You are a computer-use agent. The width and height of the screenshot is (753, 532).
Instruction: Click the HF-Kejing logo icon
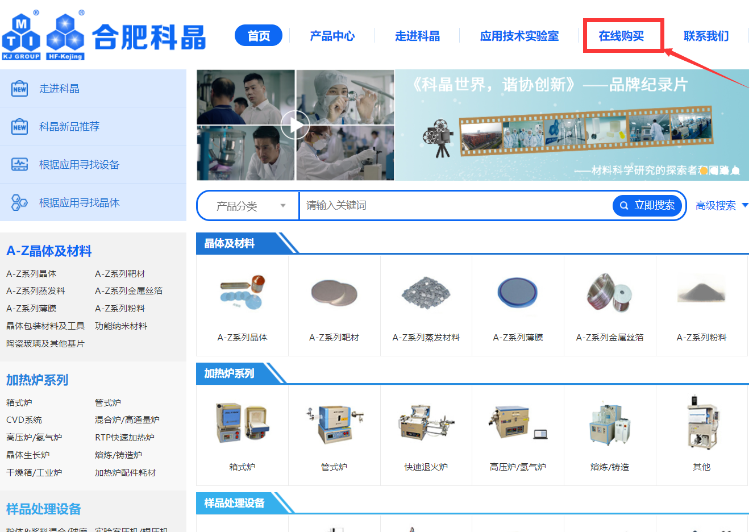click(65, 36)
